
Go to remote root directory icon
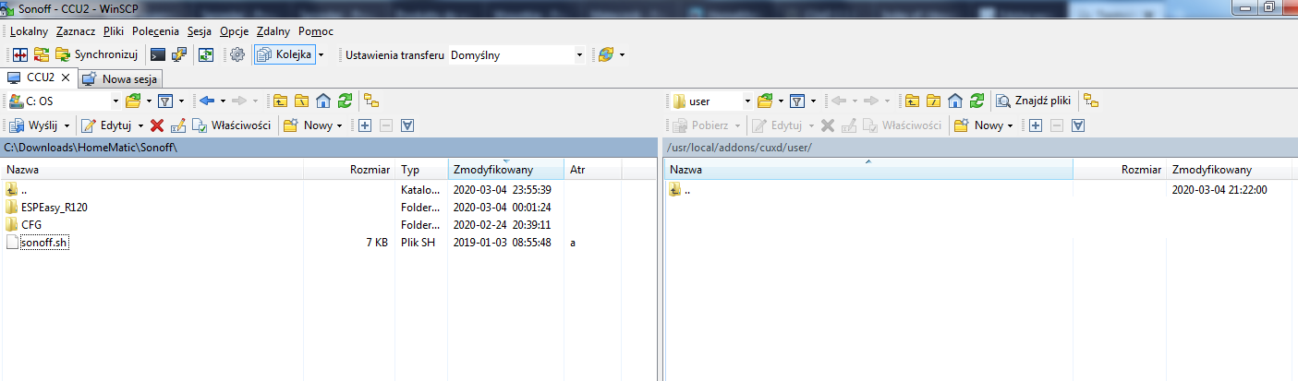click(x=934, y=101)
